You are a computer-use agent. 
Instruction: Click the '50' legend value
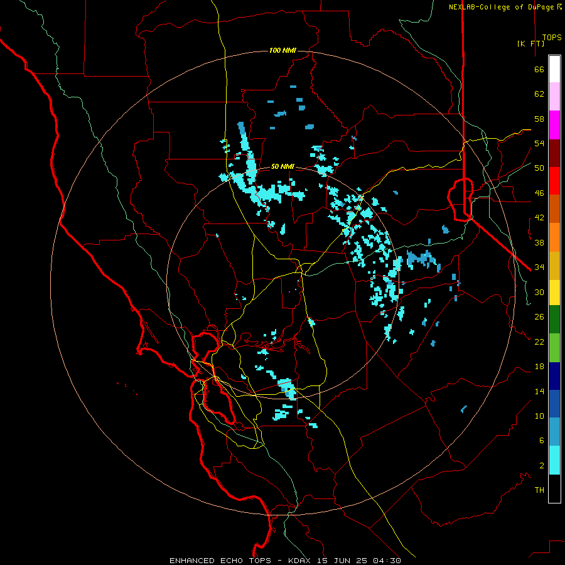[539, 168]
